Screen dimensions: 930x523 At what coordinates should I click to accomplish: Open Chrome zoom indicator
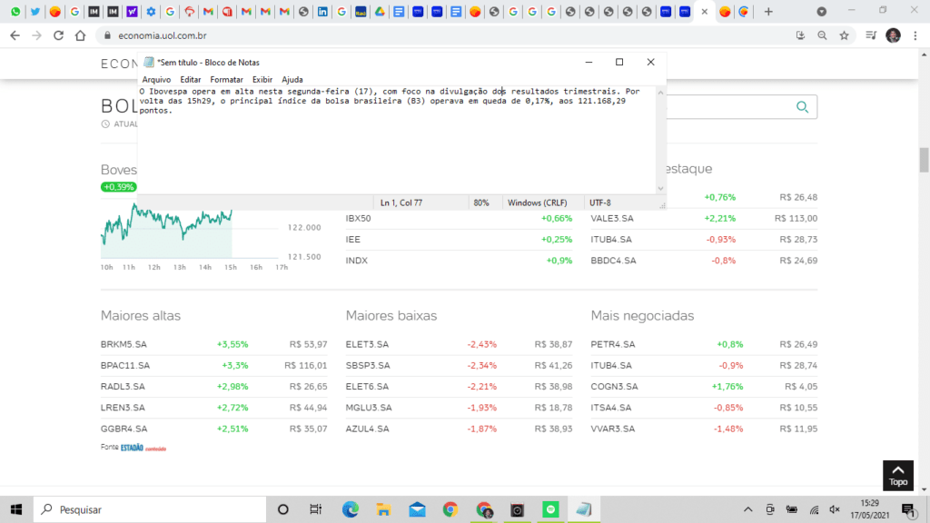[x=822, y=35]
